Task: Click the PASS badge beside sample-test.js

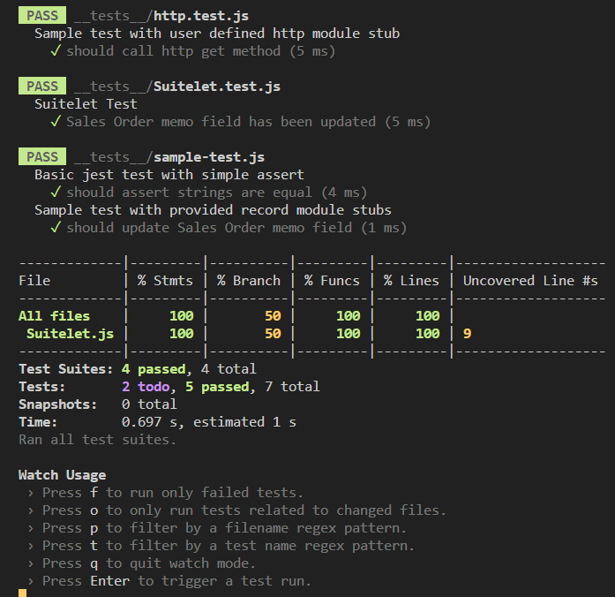Action: (x=41, y=157)
